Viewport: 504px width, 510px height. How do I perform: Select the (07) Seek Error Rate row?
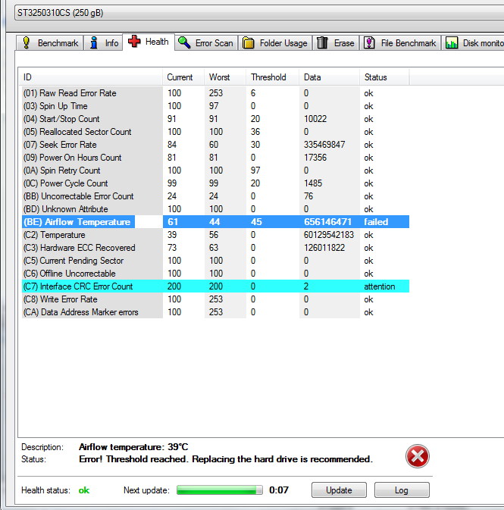215,145
